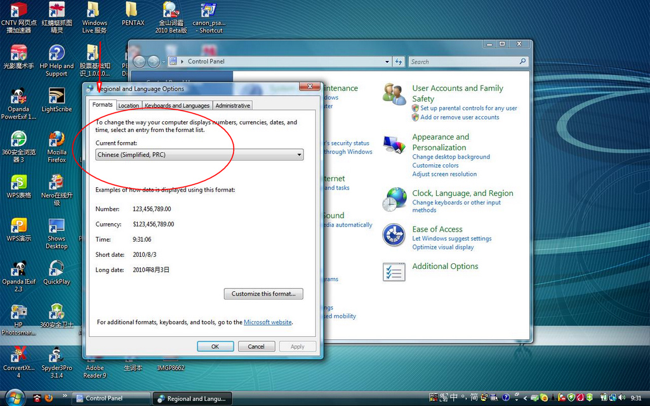Expand quick launch overflow chevron
Image resolution: width=650 pixels, height=406 pixels.
[x=65, y=396]
